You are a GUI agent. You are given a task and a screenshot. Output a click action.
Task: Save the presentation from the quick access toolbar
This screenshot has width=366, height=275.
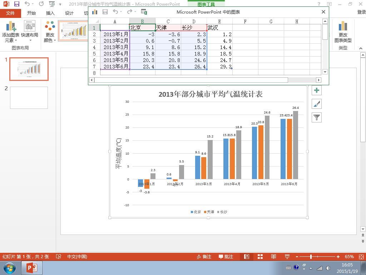(16, 4)
